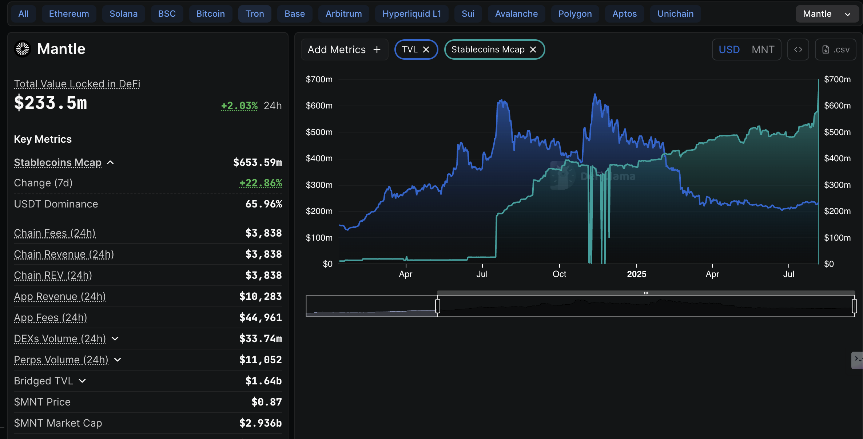Switch to the Hyperliquid L1 tab
The image size is (863, 439).
411,14
